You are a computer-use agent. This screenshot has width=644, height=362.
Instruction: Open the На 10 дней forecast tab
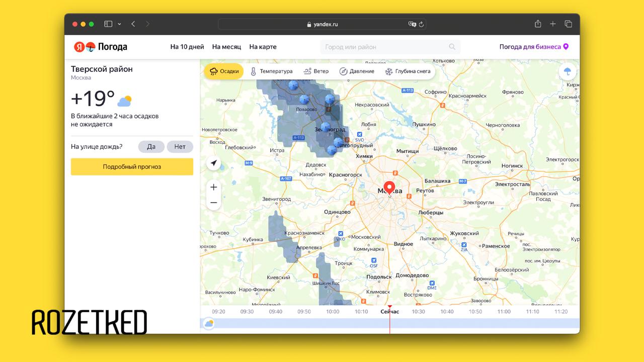coord(187,47)
